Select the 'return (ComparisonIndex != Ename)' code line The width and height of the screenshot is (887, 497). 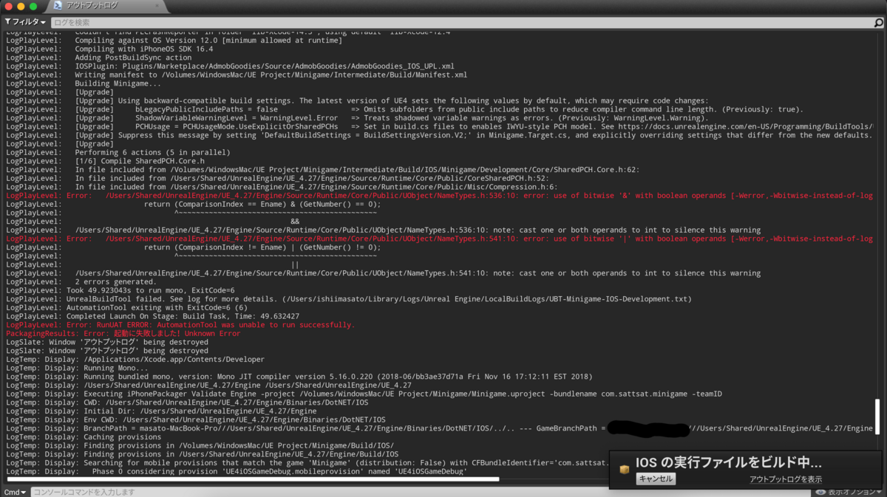coord(193,247)
